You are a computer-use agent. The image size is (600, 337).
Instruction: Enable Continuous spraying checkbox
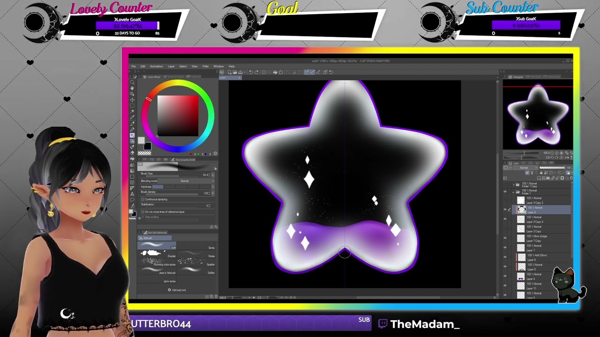coord(142,199)
